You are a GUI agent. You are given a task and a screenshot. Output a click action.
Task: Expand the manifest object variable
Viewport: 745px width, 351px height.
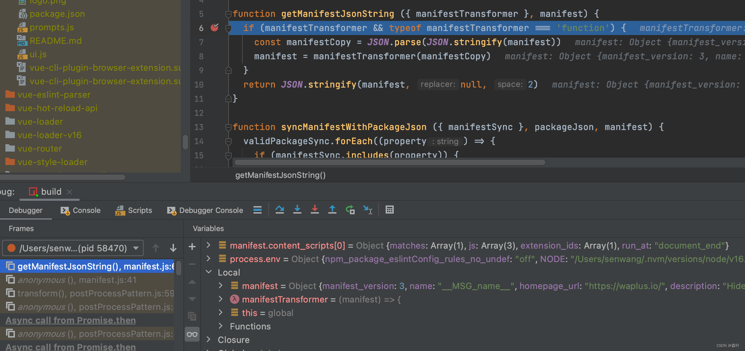click(221, 286)
